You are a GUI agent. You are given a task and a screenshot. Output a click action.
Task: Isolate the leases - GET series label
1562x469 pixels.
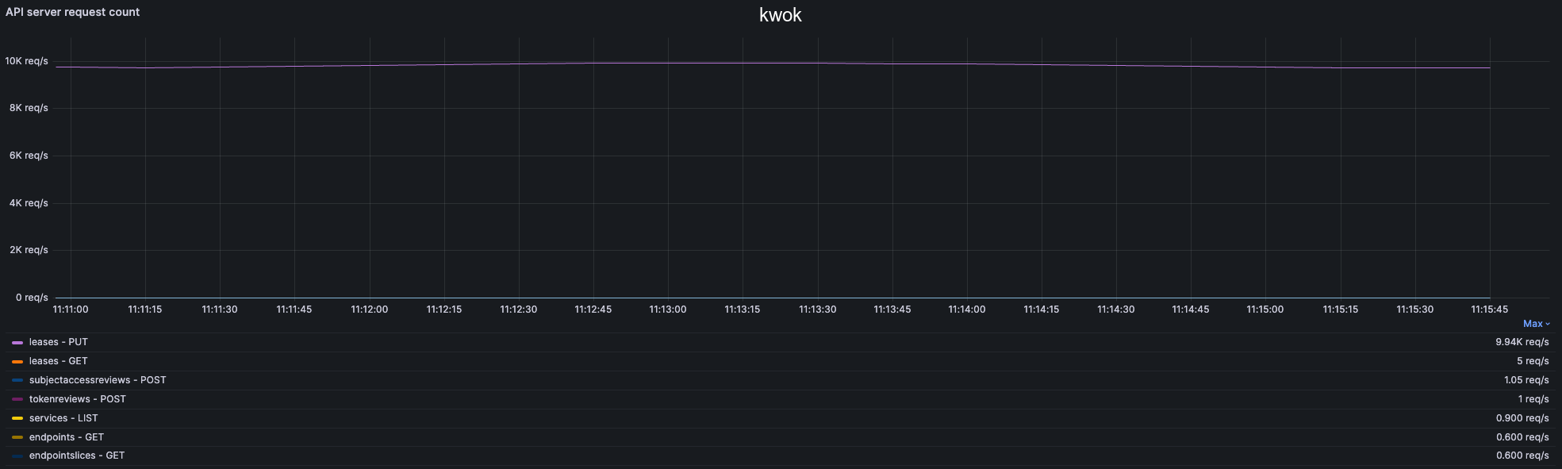58,361
